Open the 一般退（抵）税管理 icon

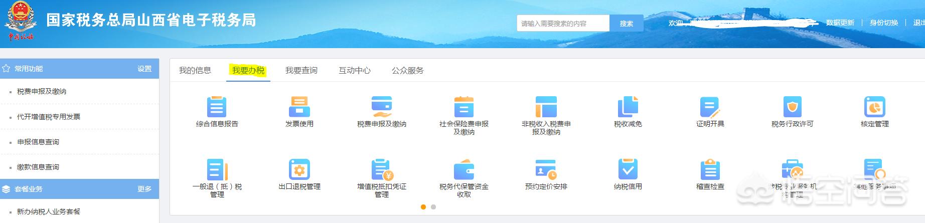pos(217,169)
